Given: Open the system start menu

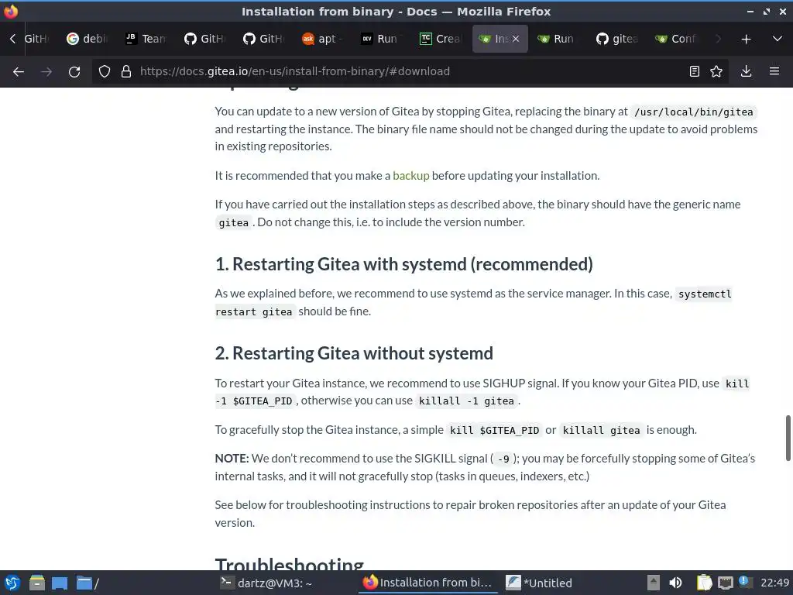Looking at the screenshot, I should [12, 583].
